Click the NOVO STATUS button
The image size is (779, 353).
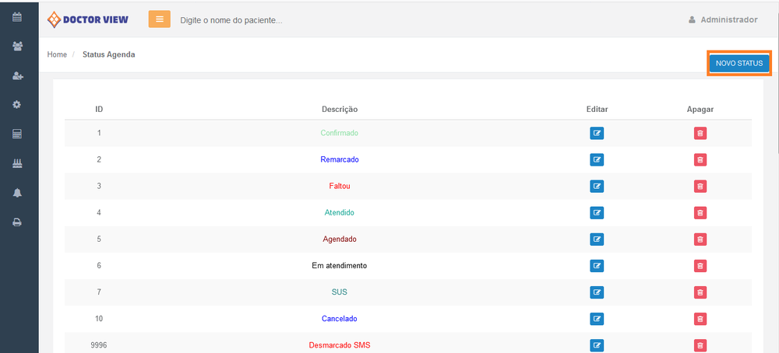click(x=738, y=63)
